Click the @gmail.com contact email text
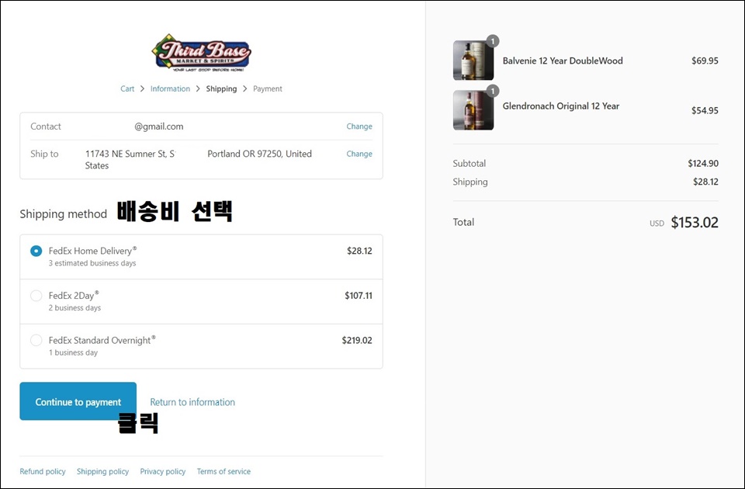745x489 pixels. coord(158,127)
